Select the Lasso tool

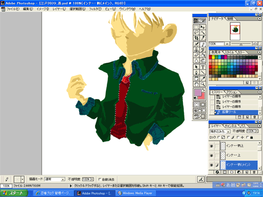tap(196, 32)
